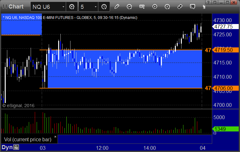Click the 4700.00 price axis label

pos(223,105)
